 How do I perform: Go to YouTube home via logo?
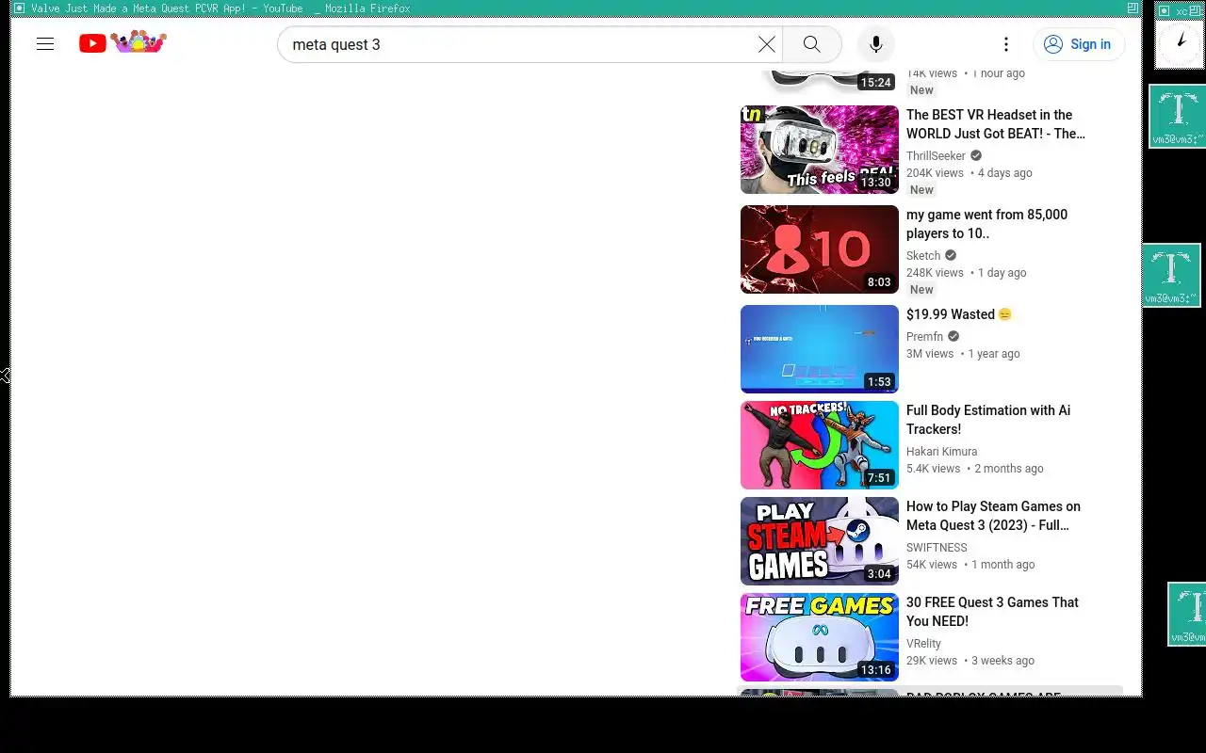[122, 42]
